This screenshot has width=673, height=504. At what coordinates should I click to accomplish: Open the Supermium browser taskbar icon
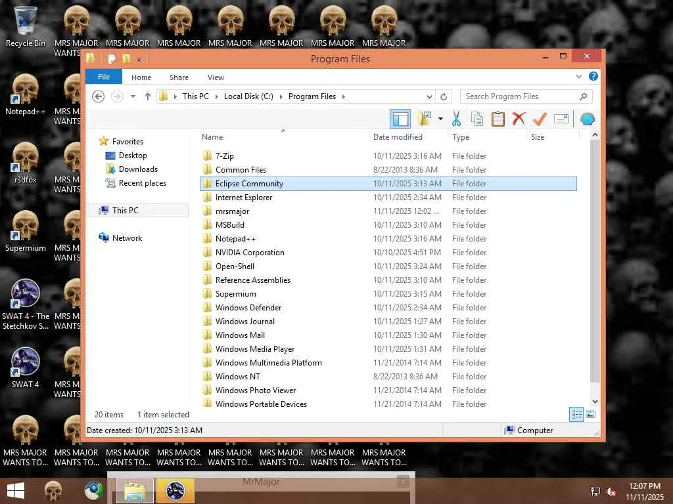point(93,491)
